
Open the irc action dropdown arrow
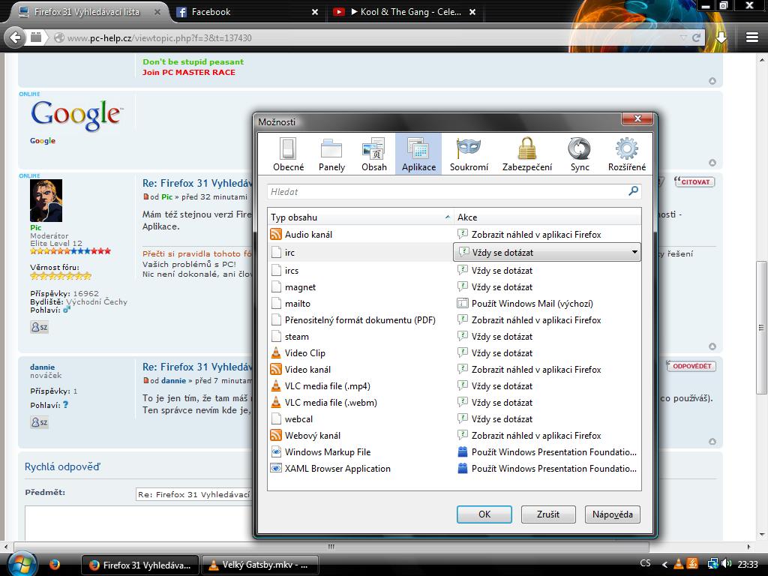tap(634, 252)
